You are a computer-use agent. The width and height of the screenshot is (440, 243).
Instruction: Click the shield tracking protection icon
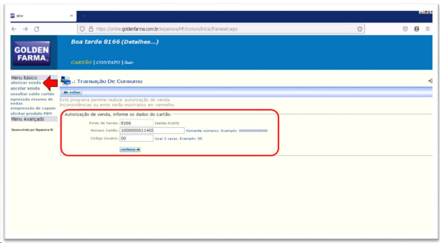(82, 29)
